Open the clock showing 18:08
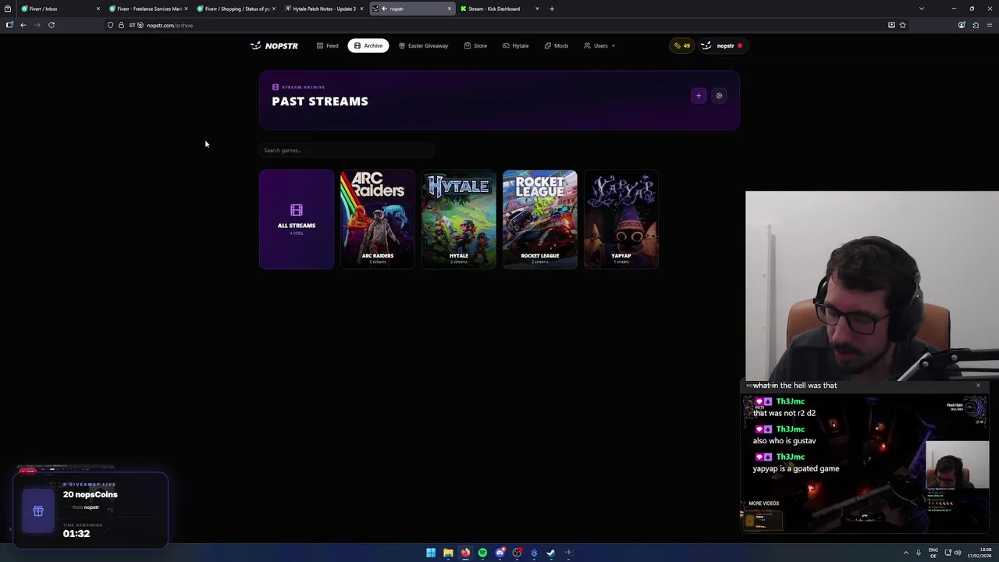This screenshot has width=999, height=562. [979, 553]
